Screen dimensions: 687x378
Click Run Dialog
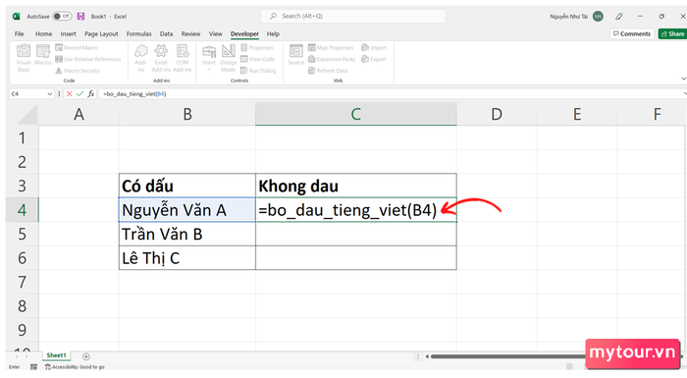(258, 71)
